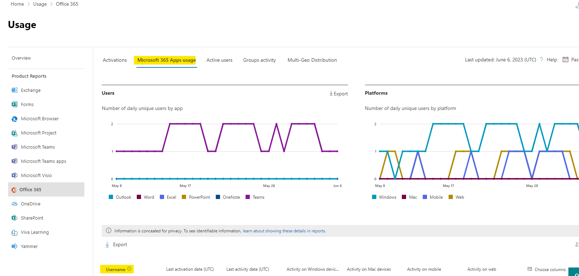Click Choose columns button

click(546, 269)
